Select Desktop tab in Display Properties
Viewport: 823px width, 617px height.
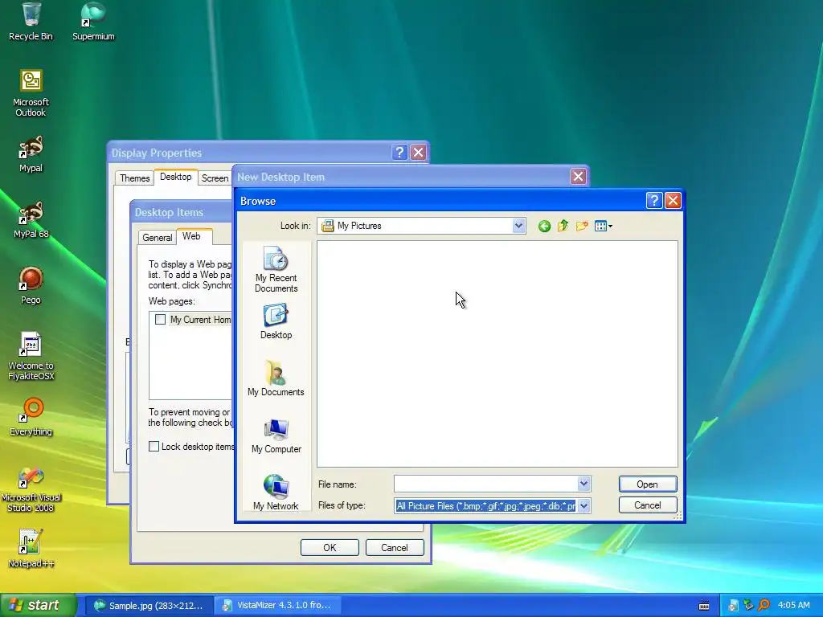coord(176,178)
